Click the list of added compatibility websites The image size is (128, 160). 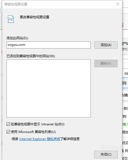(49, 88)
